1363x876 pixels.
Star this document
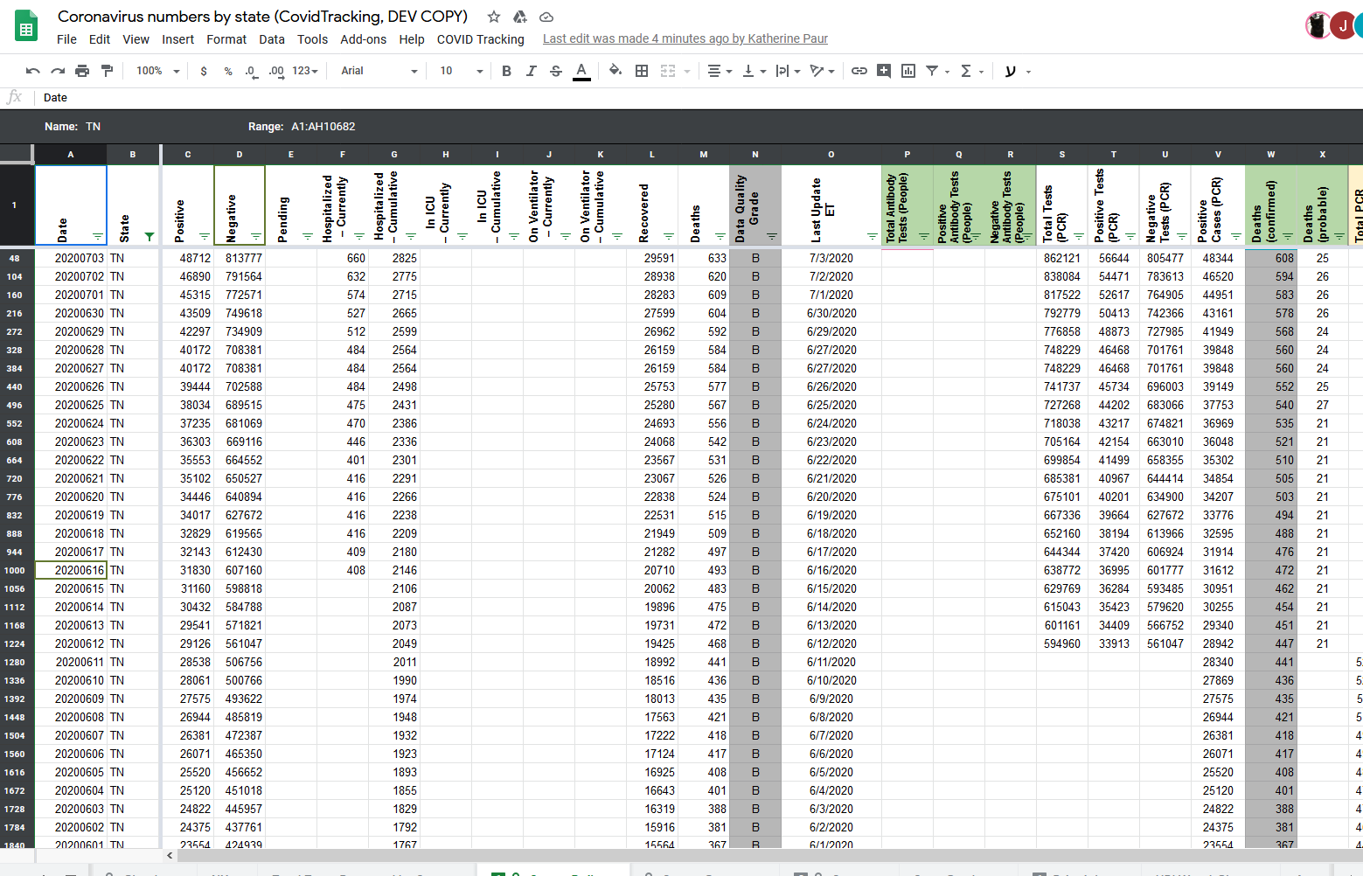(494, 17)
